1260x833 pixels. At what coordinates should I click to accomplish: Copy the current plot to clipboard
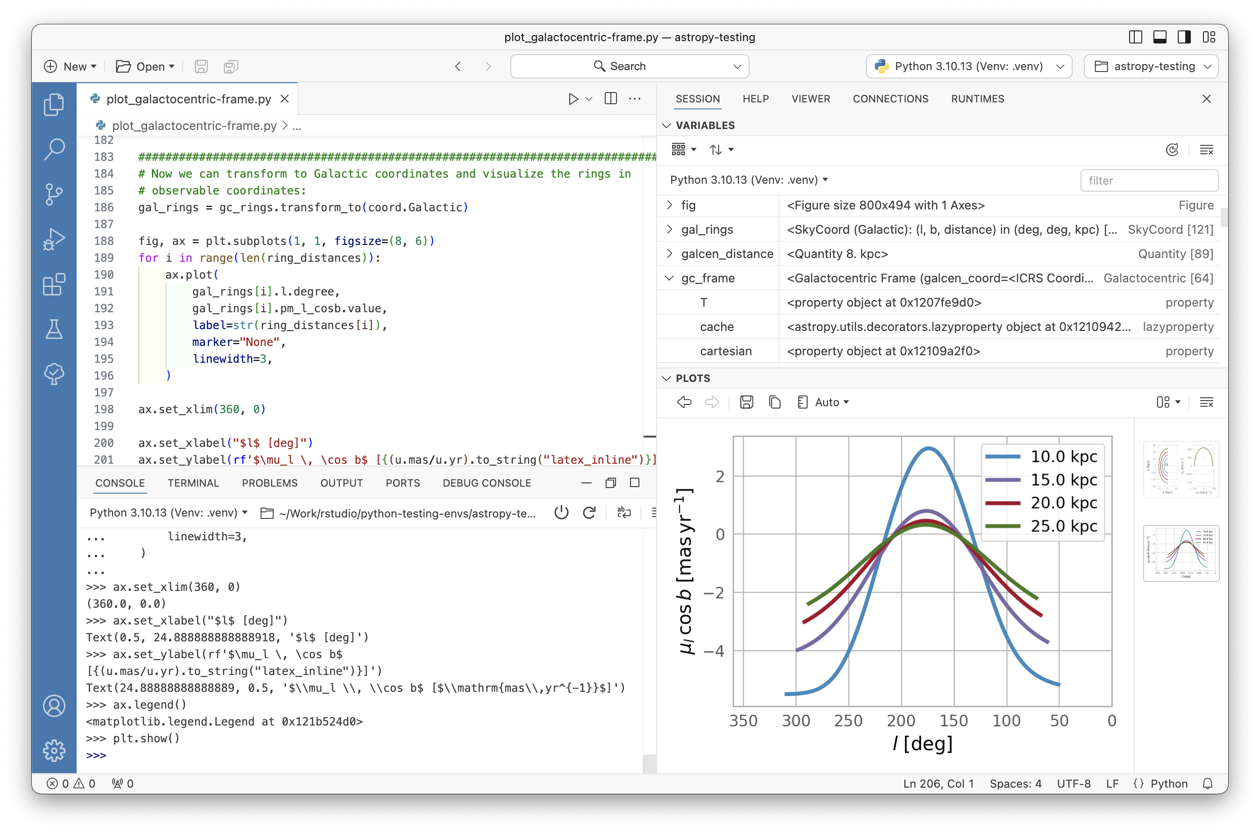(x=774, y=402)
